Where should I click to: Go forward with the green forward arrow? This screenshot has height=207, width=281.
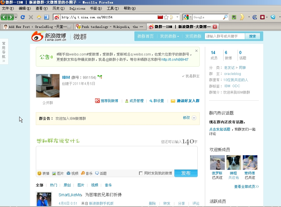(x=10, y=17)
